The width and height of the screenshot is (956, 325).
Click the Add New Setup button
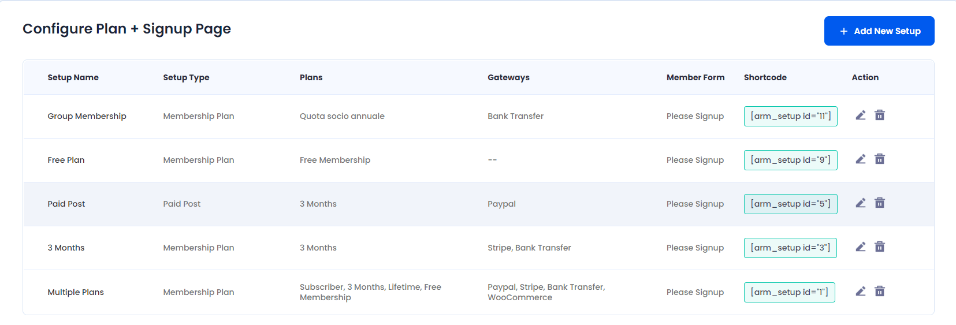coord(879,31)
